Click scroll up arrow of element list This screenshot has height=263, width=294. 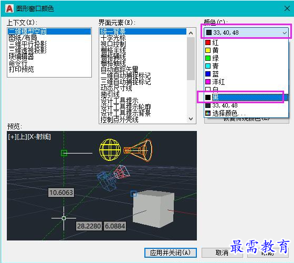[x=191, y=34]
